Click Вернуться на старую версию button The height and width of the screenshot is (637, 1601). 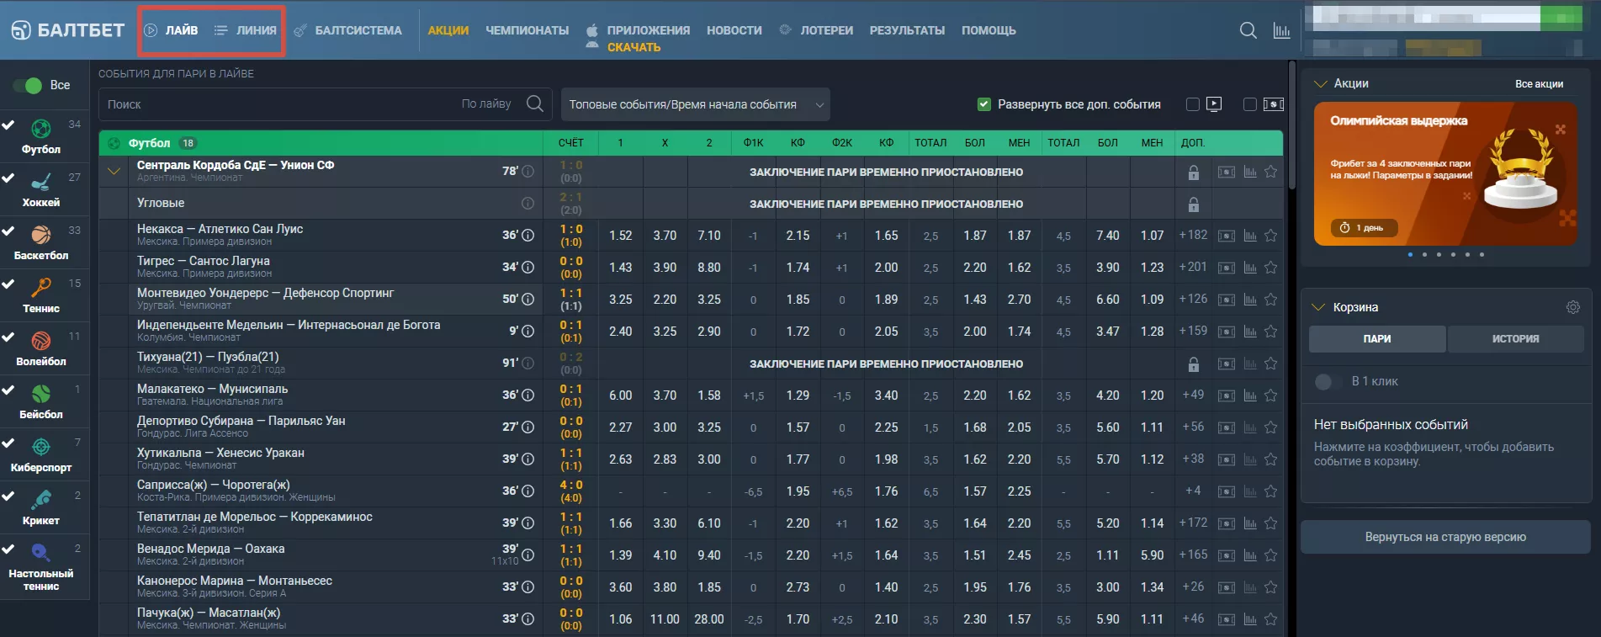click(x=1445, y=537)
